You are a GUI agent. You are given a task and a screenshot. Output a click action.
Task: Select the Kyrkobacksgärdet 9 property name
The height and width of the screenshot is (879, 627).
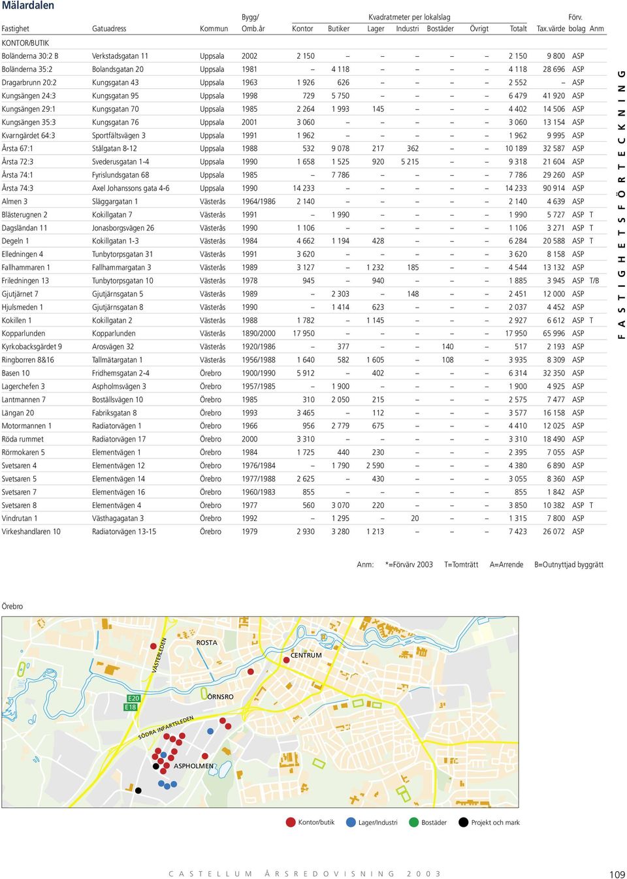pyautogui.click(x=32, y=347)
